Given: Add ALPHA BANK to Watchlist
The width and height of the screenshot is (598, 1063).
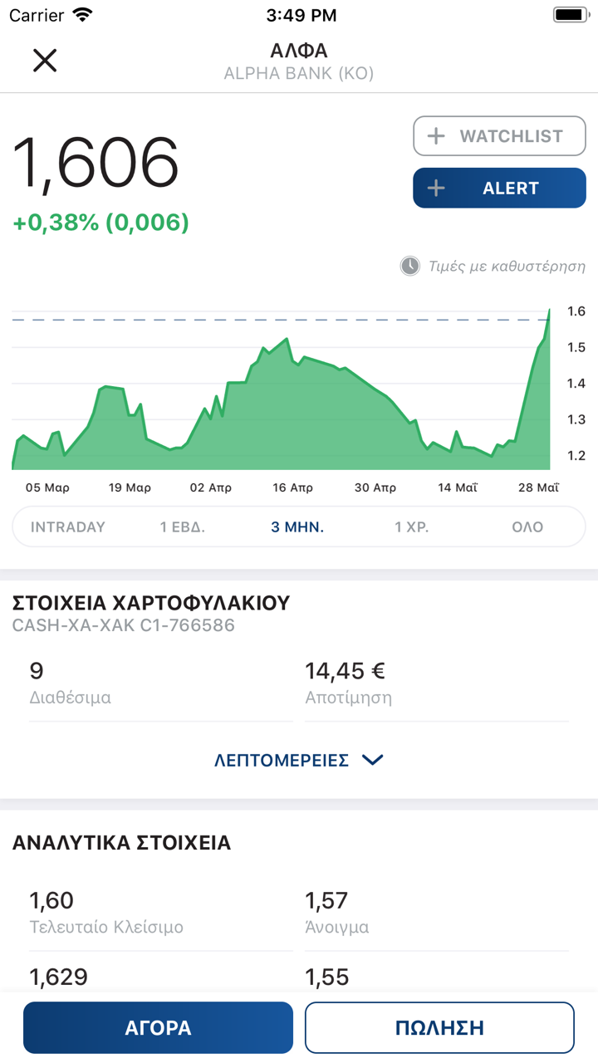Looking at the screenshot, I should click(x=499, y=137).
